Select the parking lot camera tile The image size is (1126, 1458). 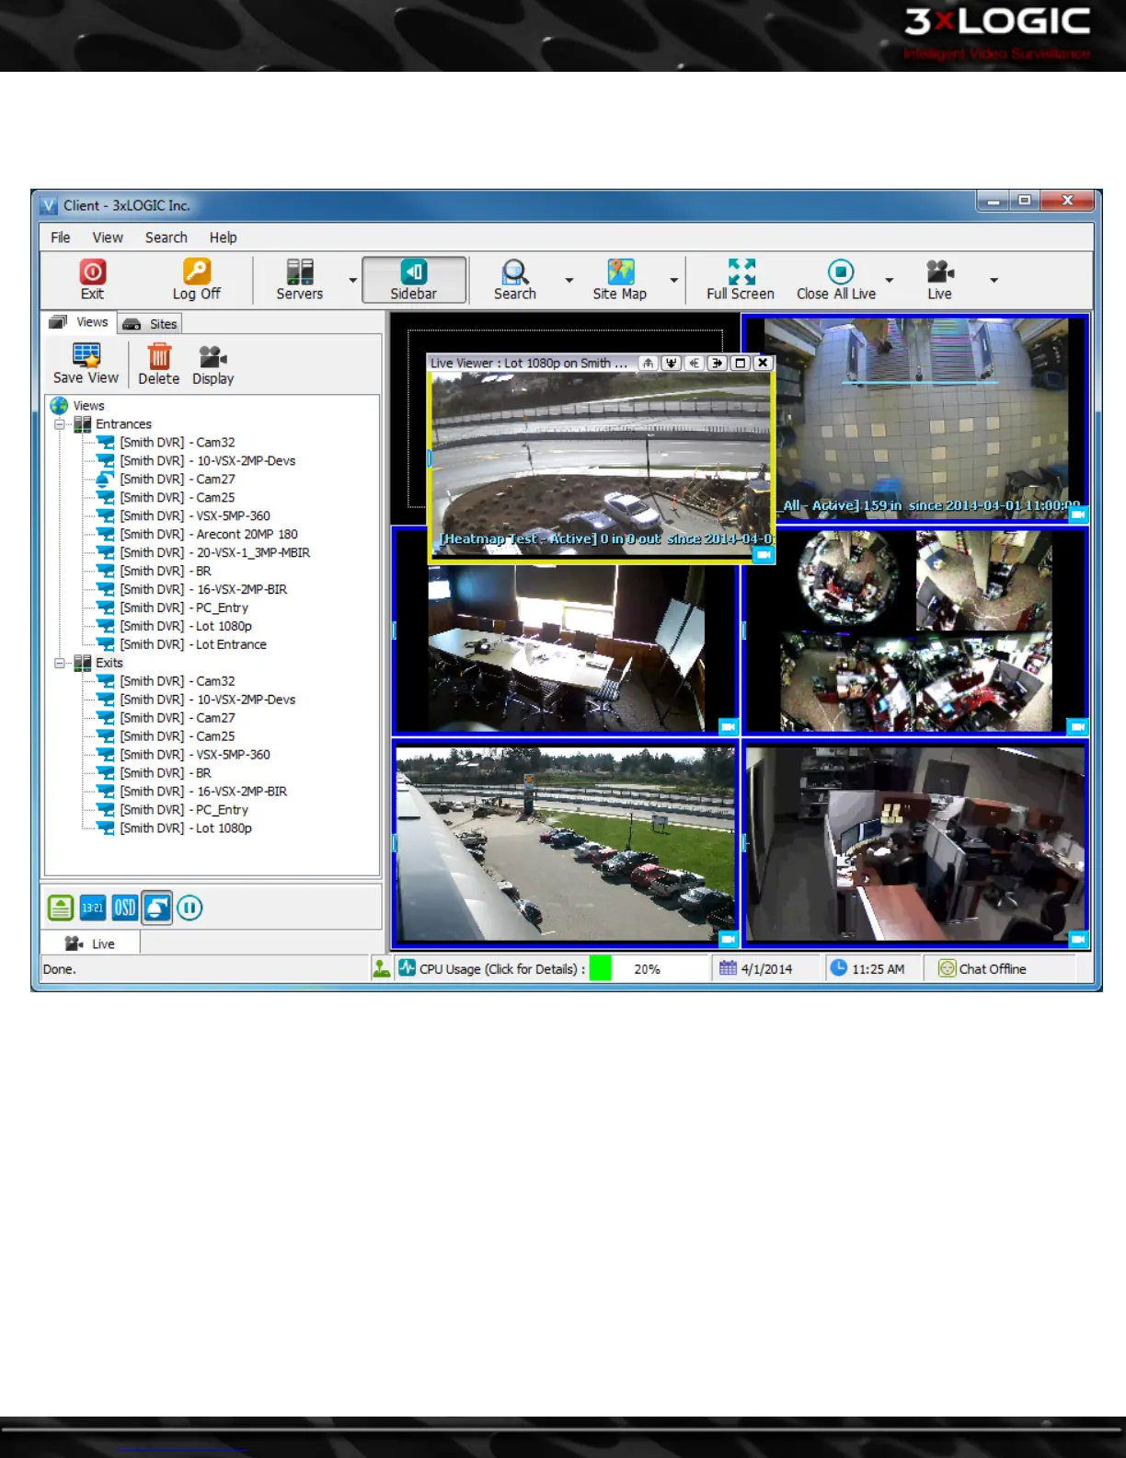[565, 844]
